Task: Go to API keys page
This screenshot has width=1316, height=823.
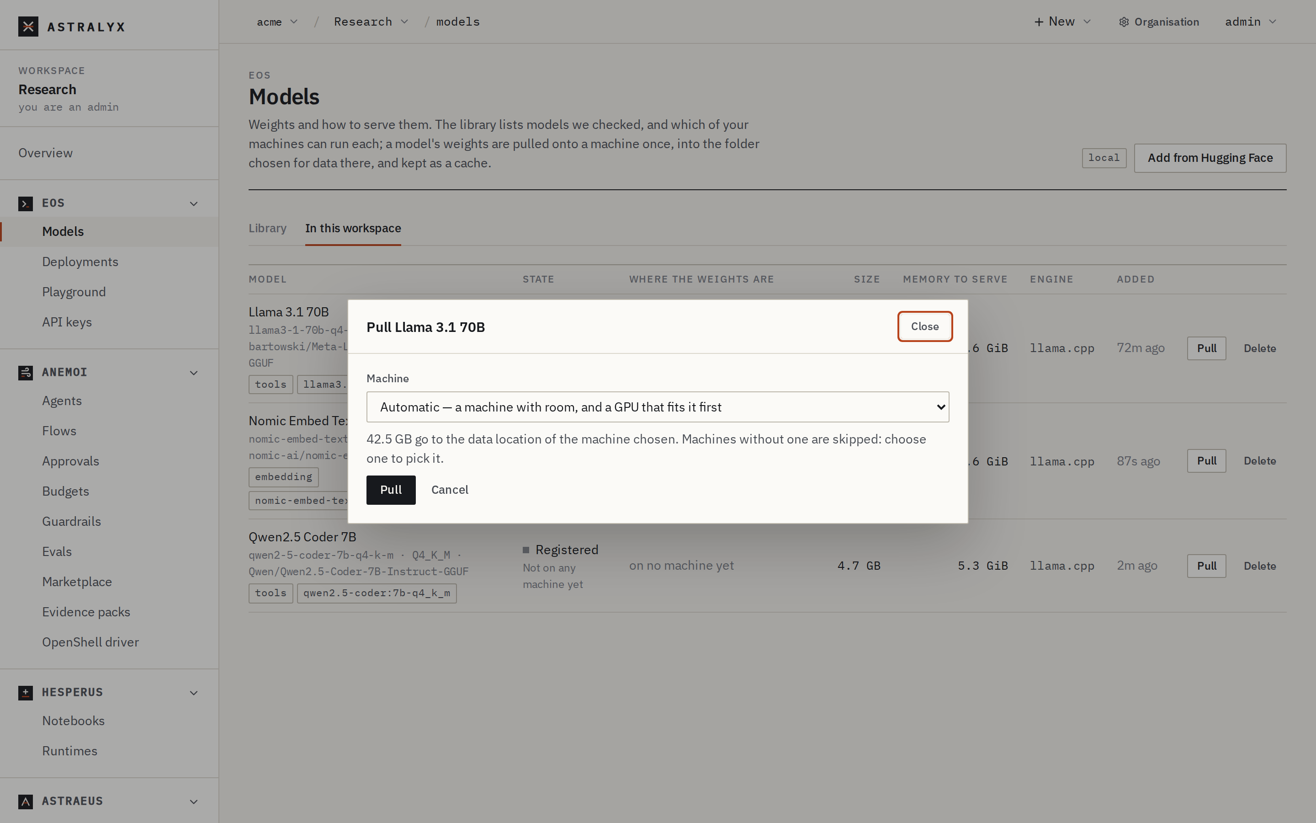Action: [67, 322]
